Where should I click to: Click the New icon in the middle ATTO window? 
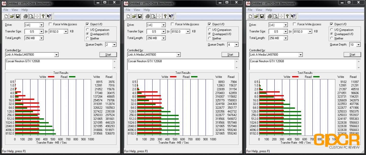coord(128,16)
